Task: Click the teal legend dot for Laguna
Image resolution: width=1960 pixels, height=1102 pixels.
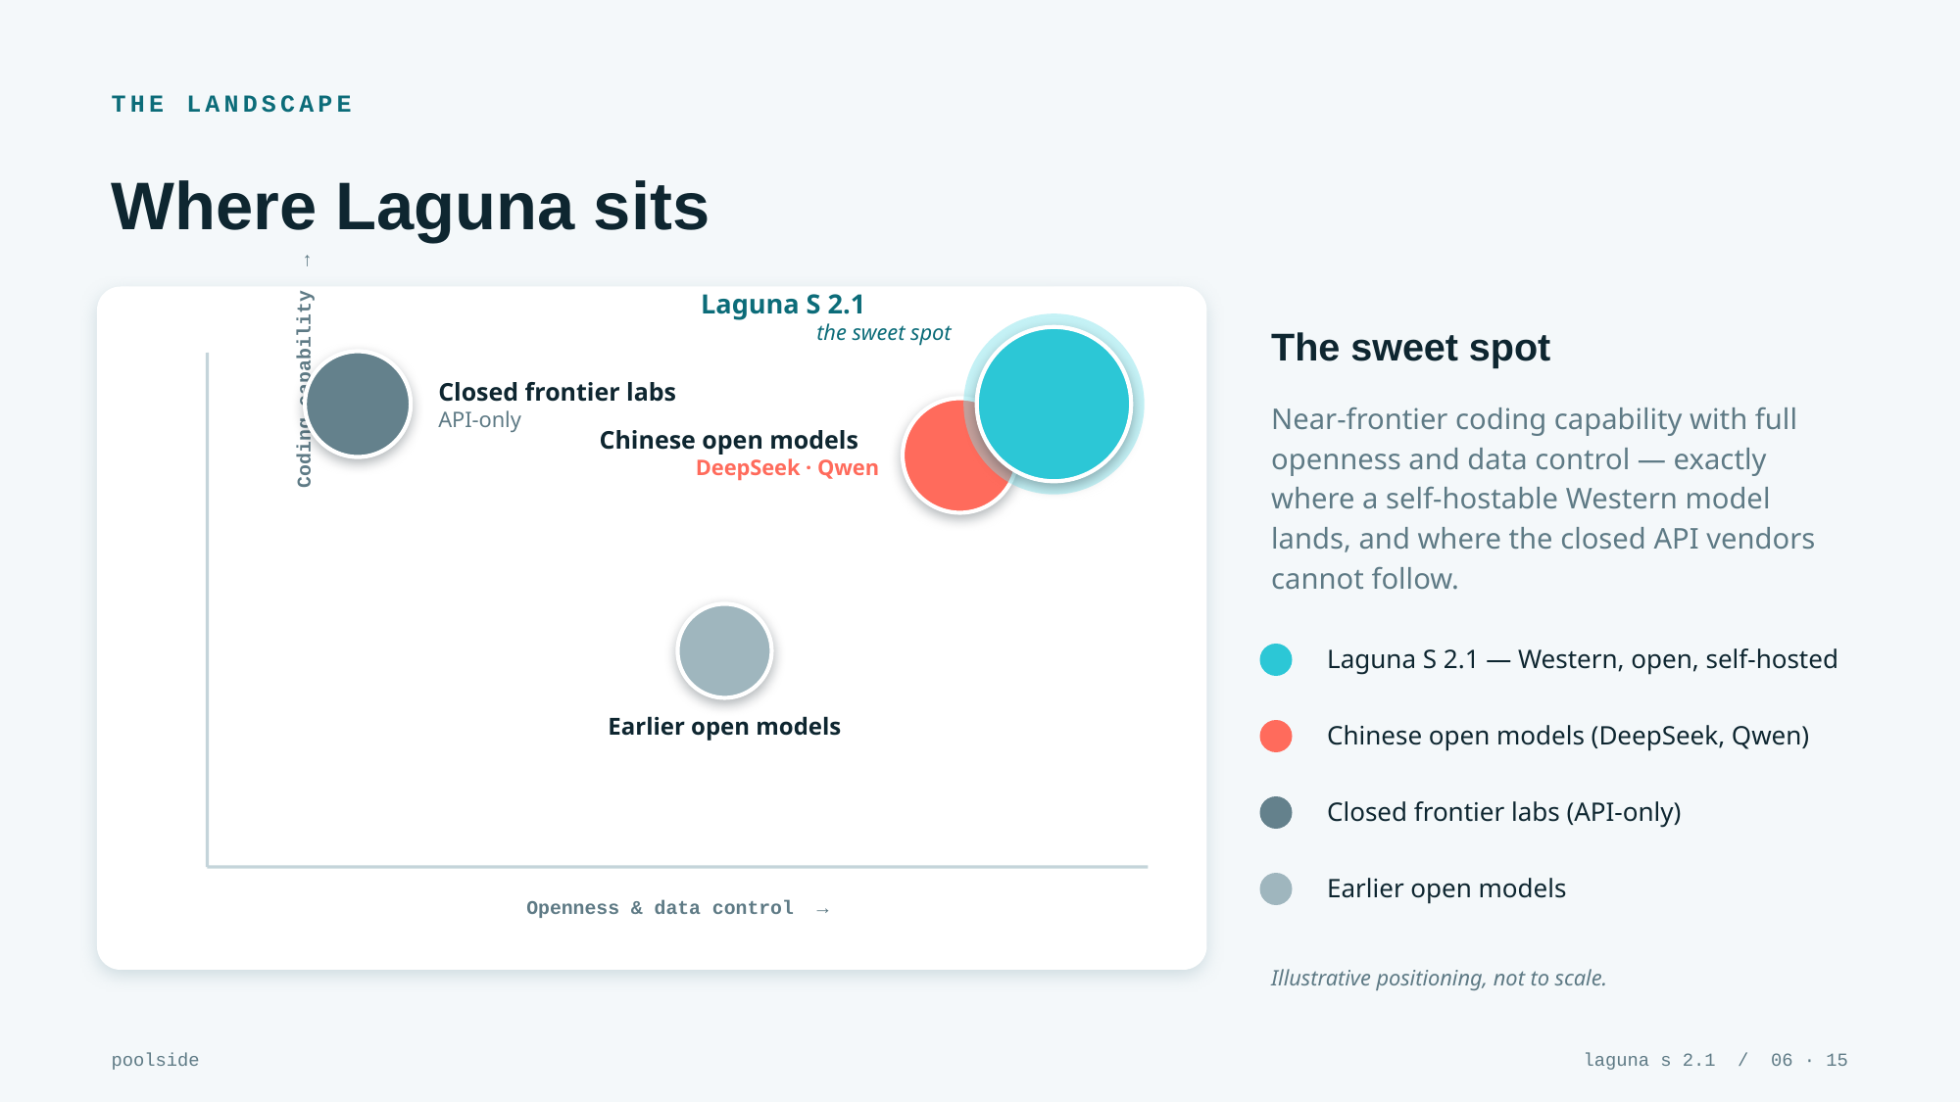Action: [x=1276, y=659]
